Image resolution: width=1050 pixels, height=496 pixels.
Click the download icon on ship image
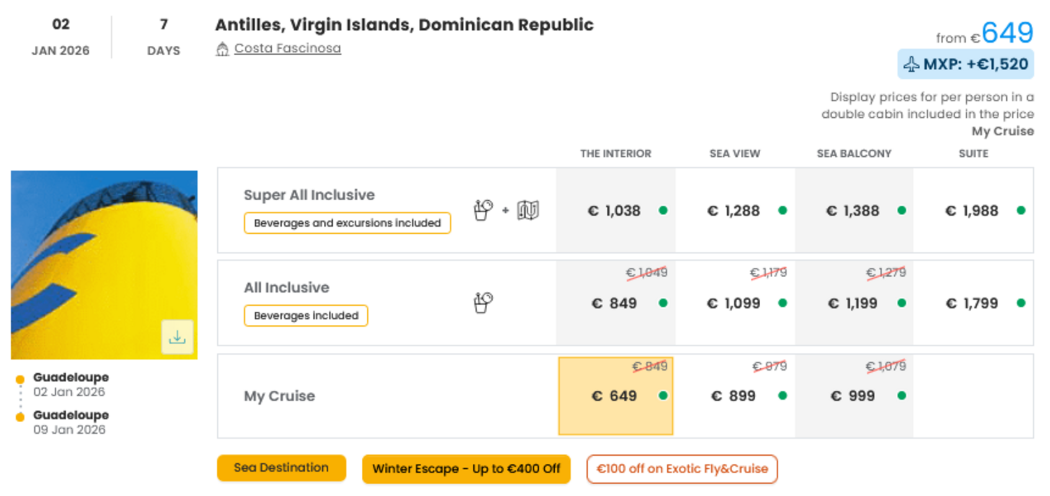click(177, 337)
